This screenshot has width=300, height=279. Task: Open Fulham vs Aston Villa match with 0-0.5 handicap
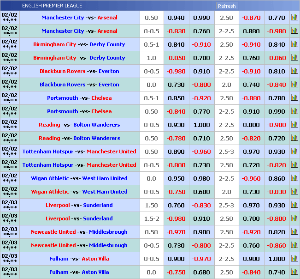click(79, 259)
